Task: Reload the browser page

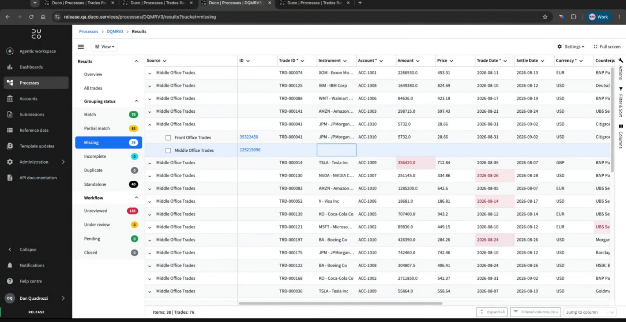Action: tap(31, 17)
